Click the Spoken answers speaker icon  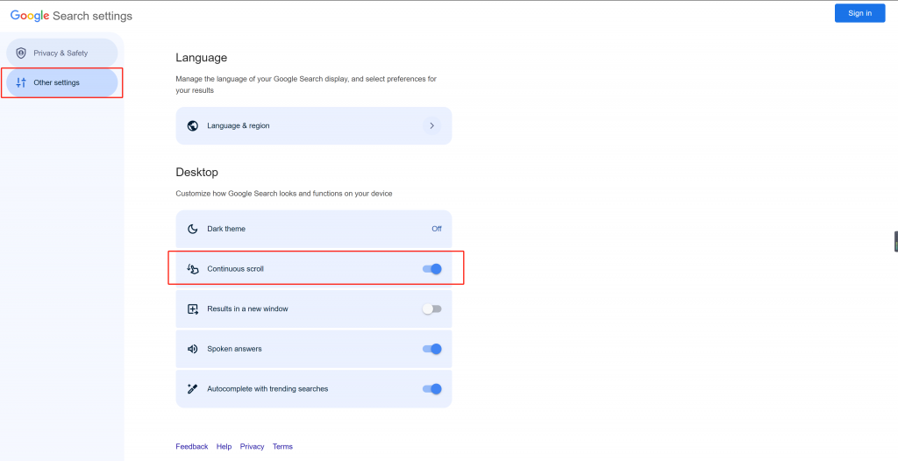193,349
